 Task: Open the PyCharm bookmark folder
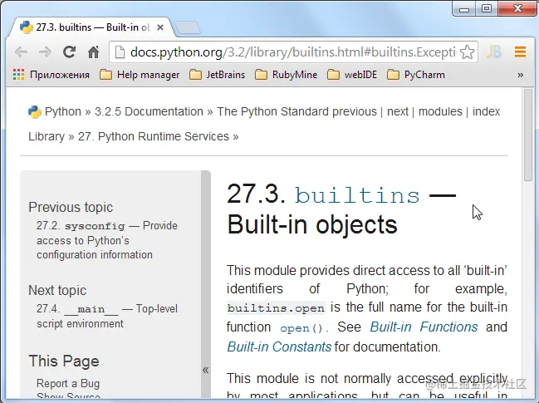(x=416, y=75)
